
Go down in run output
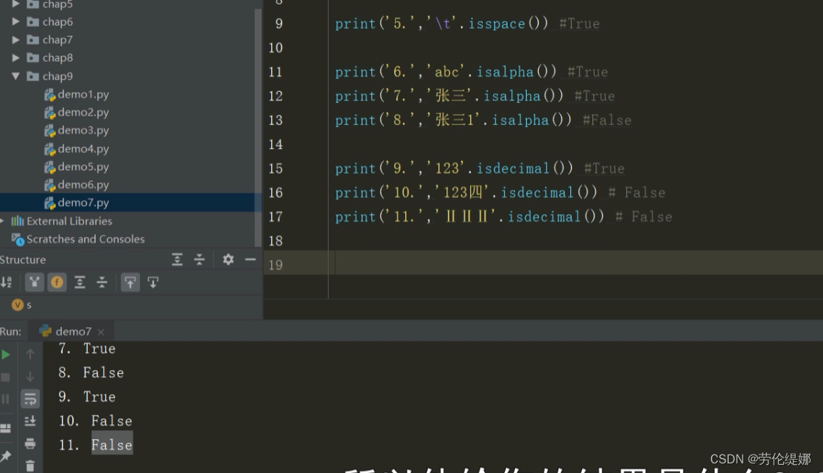30,377
